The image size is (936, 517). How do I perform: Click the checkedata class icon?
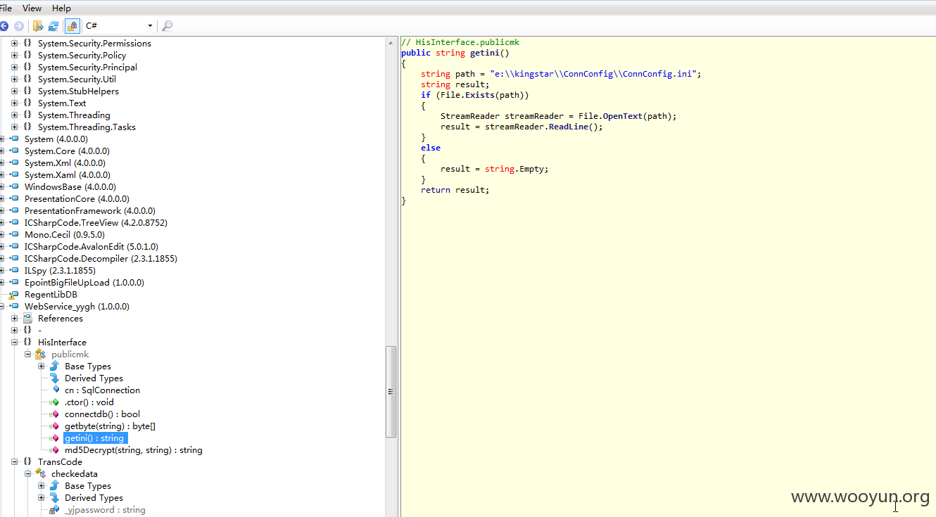tap(41, 474)
